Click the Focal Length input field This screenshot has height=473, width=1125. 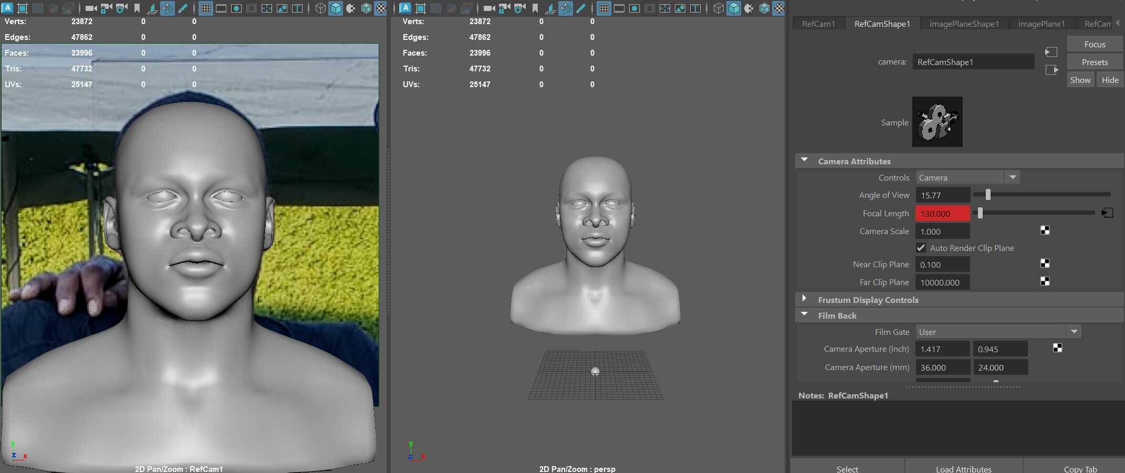(942, 213)
